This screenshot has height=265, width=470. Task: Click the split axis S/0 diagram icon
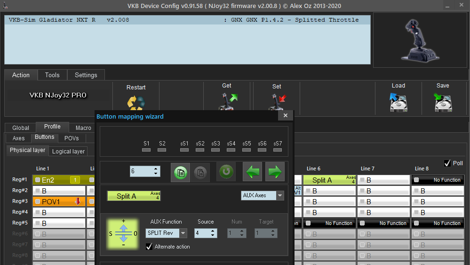tap(123, 233)
